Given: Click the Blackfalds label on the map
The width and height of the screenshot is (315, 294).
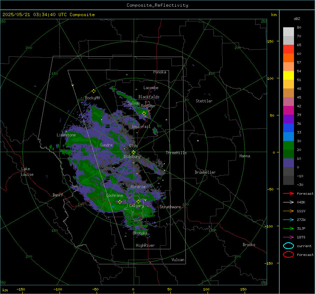Looking at the screenshot, I should coord(149,97).
